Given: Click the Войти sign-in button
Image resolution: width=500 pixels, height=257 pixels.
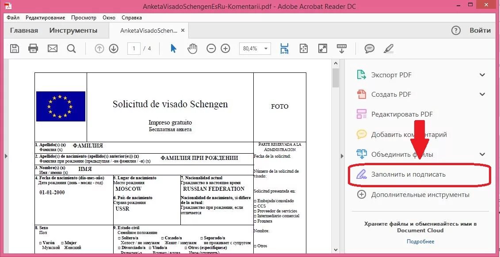Looking at the screenshot, I should [x=480, y=30].
